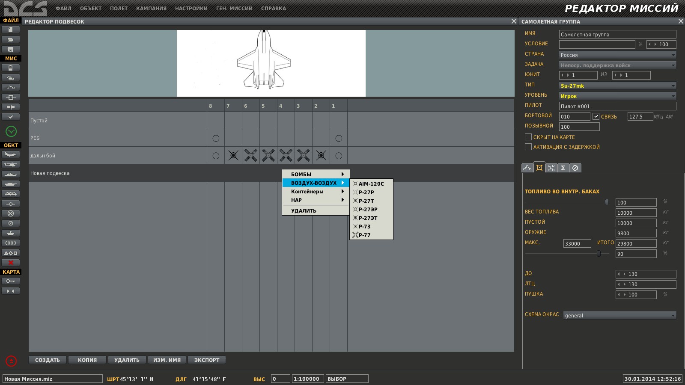Choose Р-77 from the missile submenu
The image size is (685, 385).
(x=365, y=235)
